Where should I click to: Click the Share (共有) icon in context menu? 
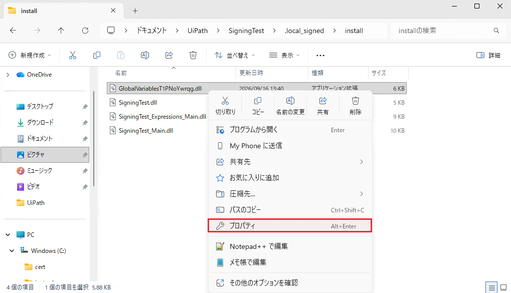coord(323,101)
